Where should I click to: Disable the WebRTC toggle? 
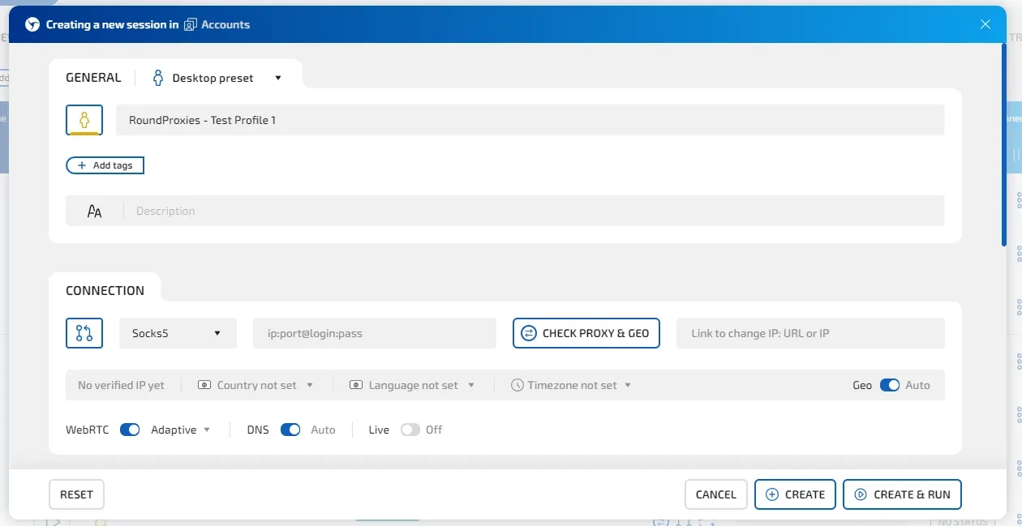pyautogui.click(x=130, y=430)
